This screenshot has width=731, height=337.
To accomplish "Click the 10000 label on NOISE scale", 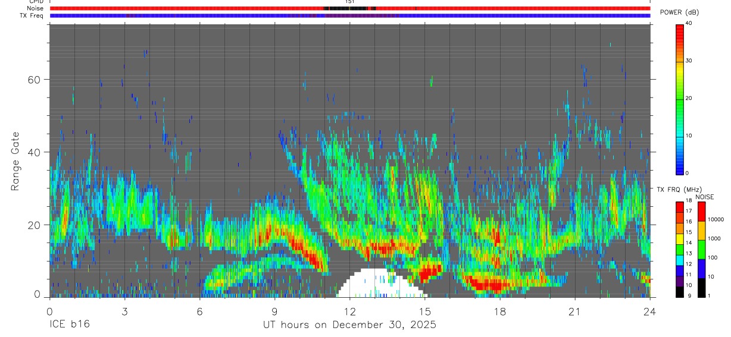I will [x=716, y=220].
